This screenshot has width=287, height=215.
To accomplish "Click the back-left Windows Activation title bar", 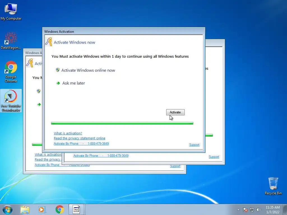I will [33, 53].
